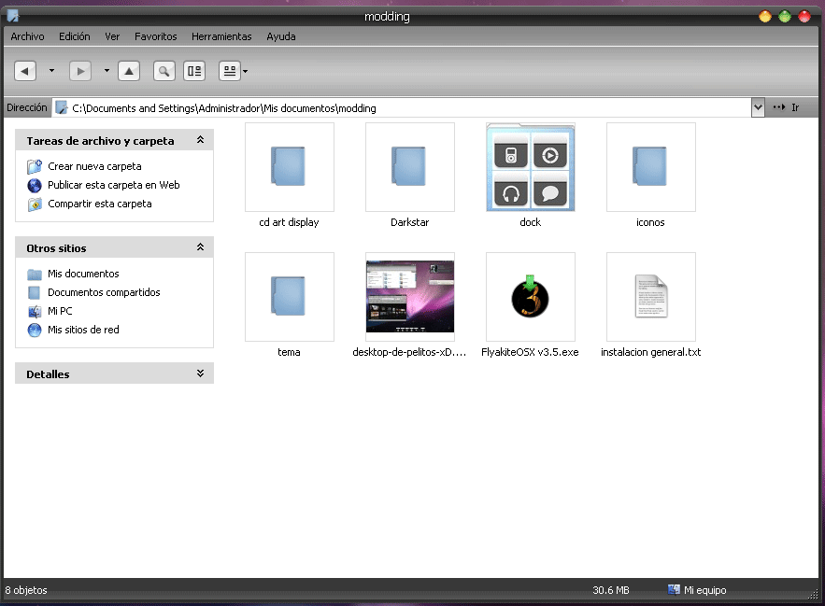Open the Archivo menu
The height and width of the screenshot is (606, 825).
click(x=27, y=36)
